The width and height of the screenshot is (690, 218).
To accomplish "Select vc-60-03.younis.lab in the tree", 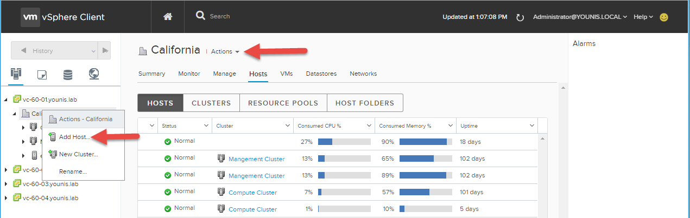I will [x=50, y=184].
